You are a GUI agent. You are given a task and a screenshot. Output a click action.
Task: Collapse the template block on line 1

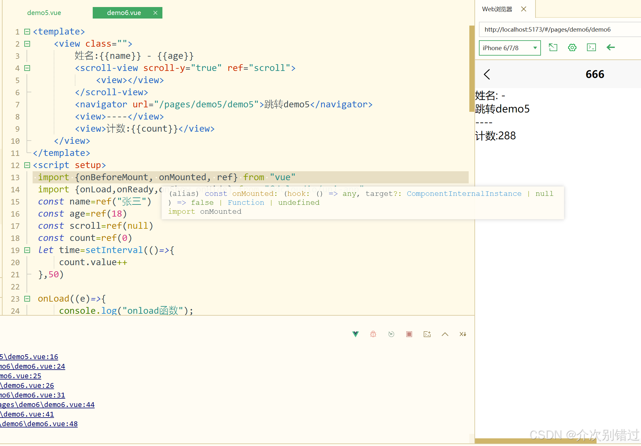pyautogui.click(x=27, y=32)
